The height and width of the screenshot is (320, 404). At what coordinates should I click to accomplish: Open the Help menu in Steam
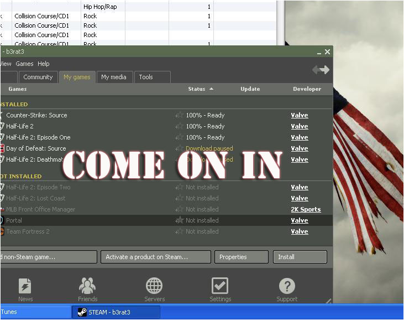point(44,64)
